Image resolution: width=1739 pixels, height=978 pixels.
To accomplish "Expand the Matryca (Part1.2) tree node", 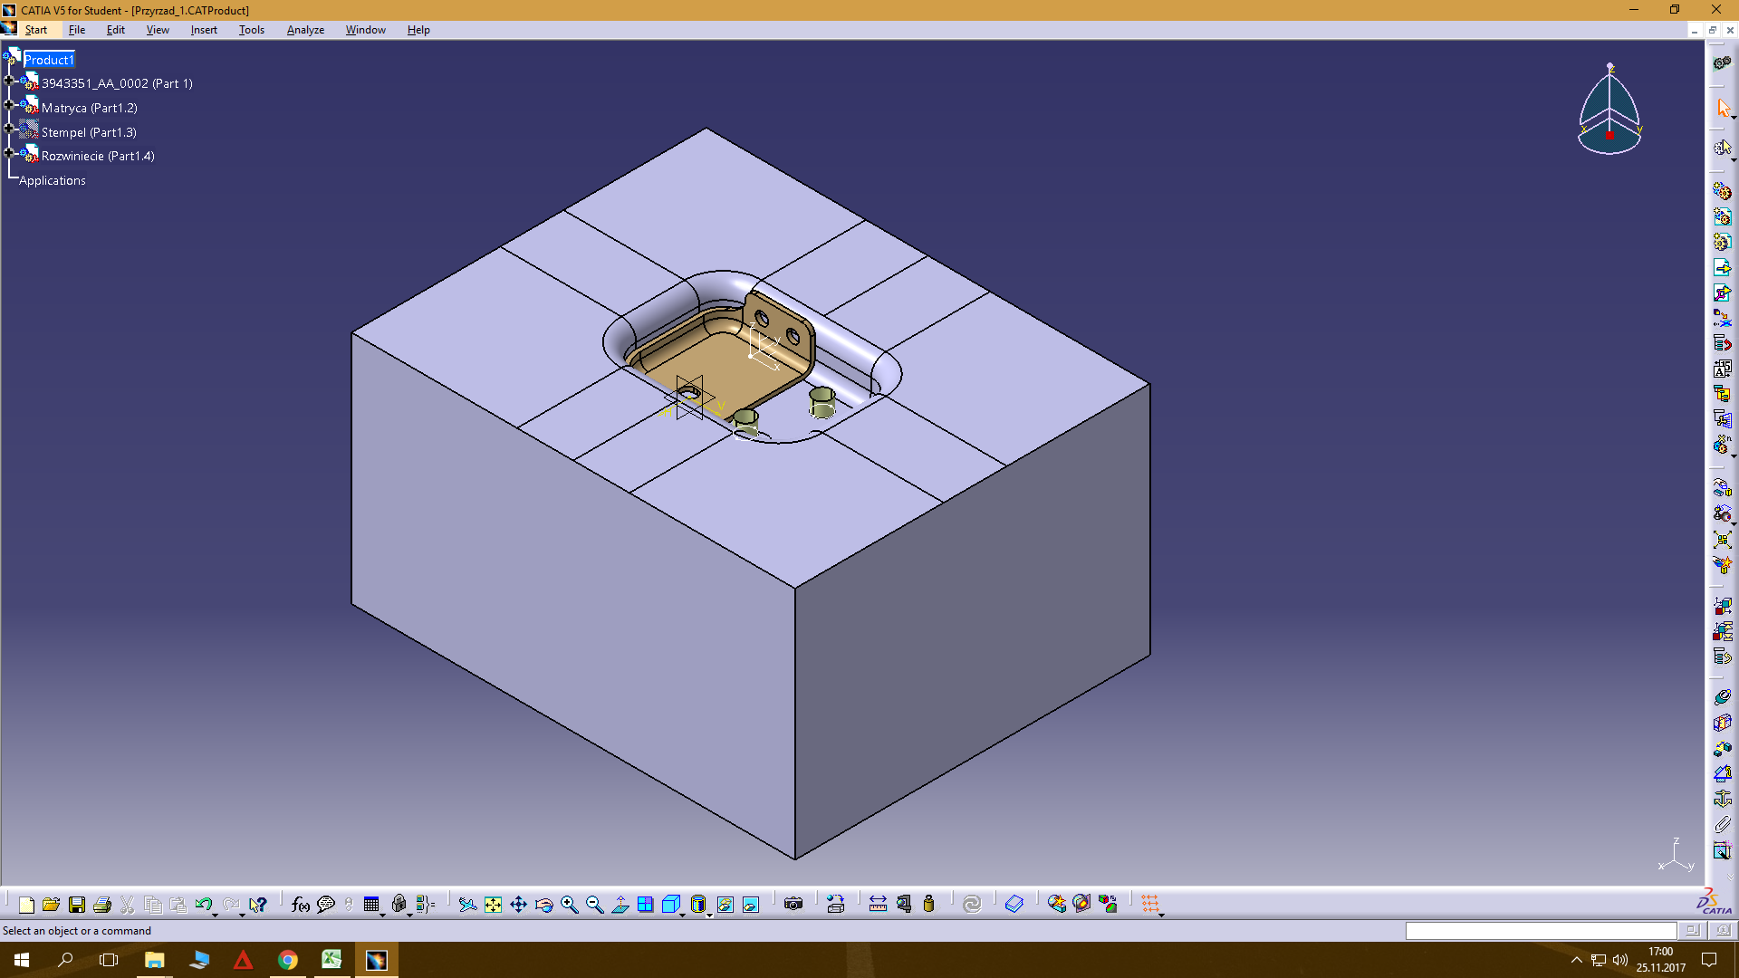I will point(9,106).
